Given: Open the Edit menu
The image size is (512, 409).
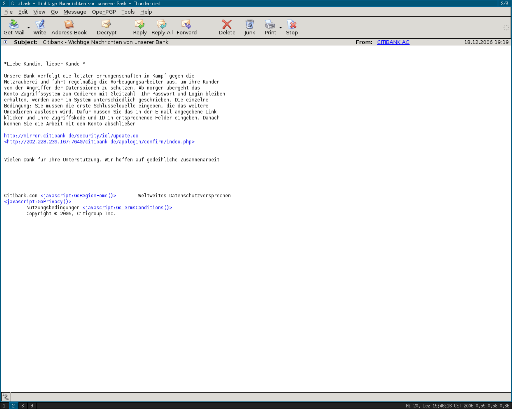Looking at the screenshot, I should click(x=23, y=12).
